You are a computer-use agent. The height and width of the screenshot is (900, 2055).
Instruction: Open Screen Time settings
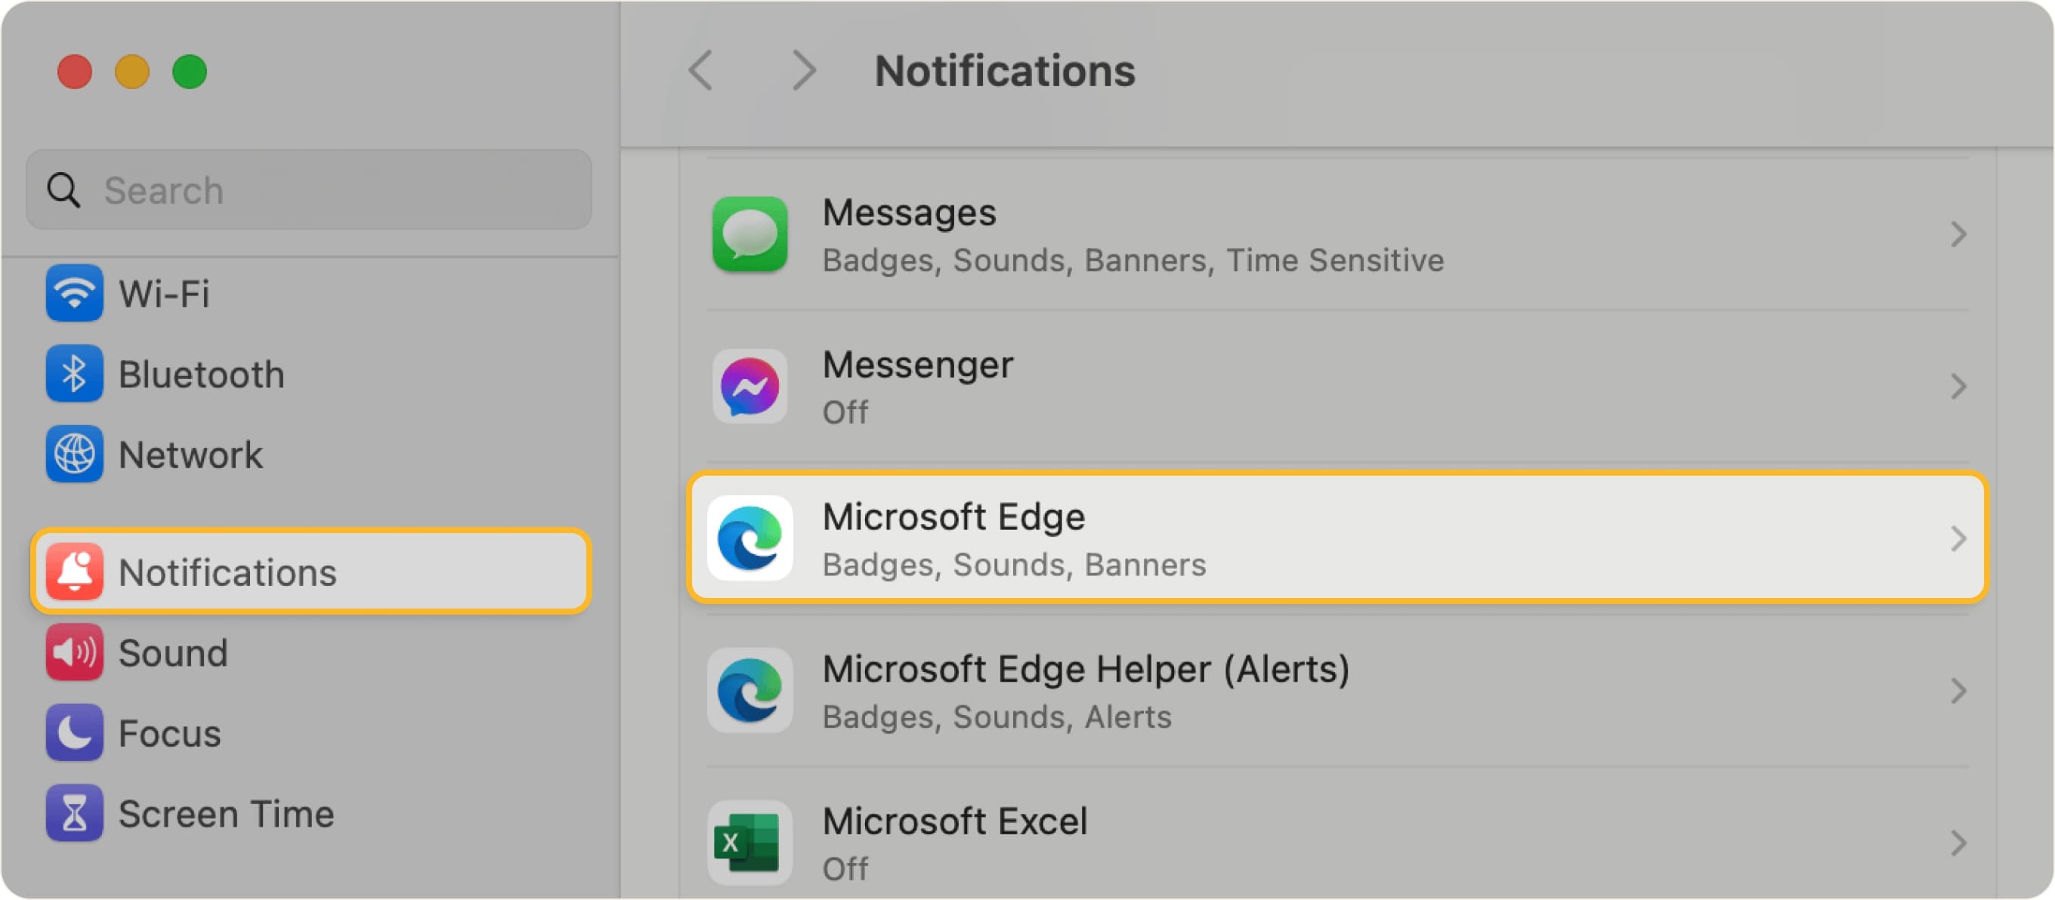pos(226,813)
